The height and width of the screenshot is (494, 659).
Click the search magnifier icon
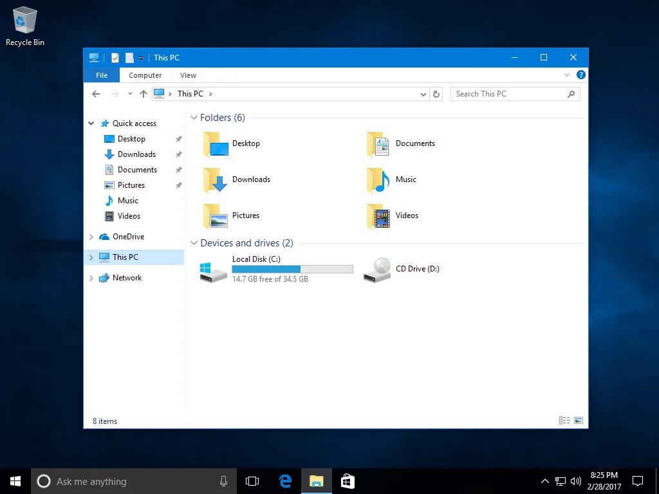[571, 94]
